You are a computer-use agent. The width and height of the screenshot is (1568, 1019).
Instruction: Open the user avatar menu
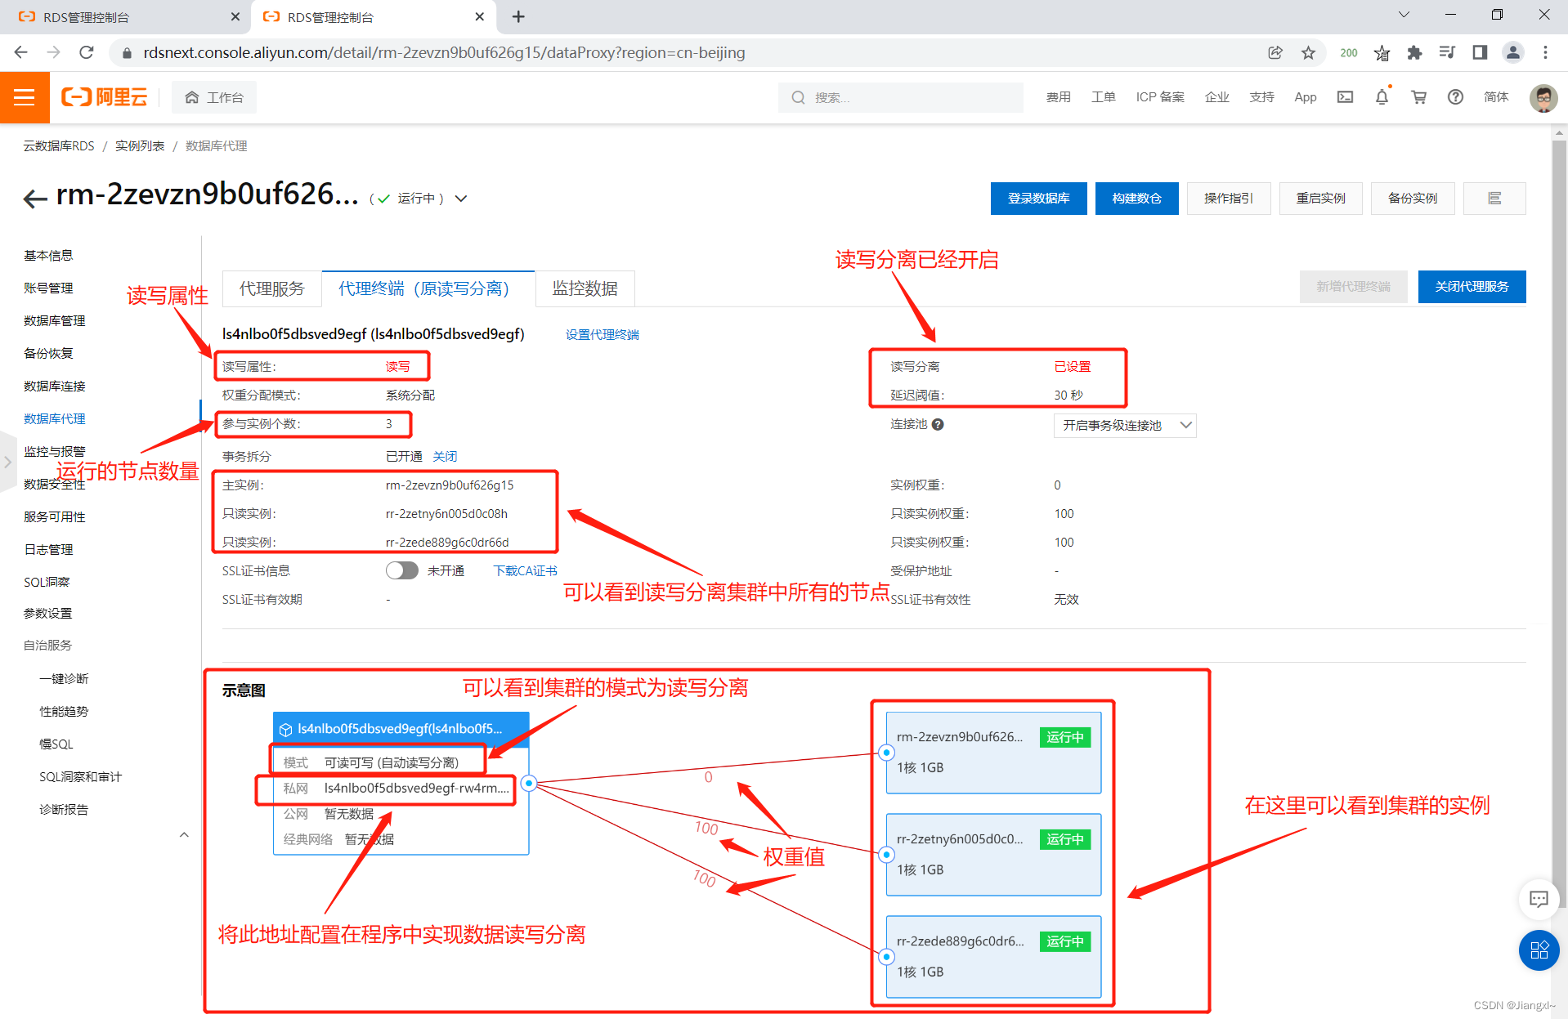pyautogui.click(x=1543, y=98)
